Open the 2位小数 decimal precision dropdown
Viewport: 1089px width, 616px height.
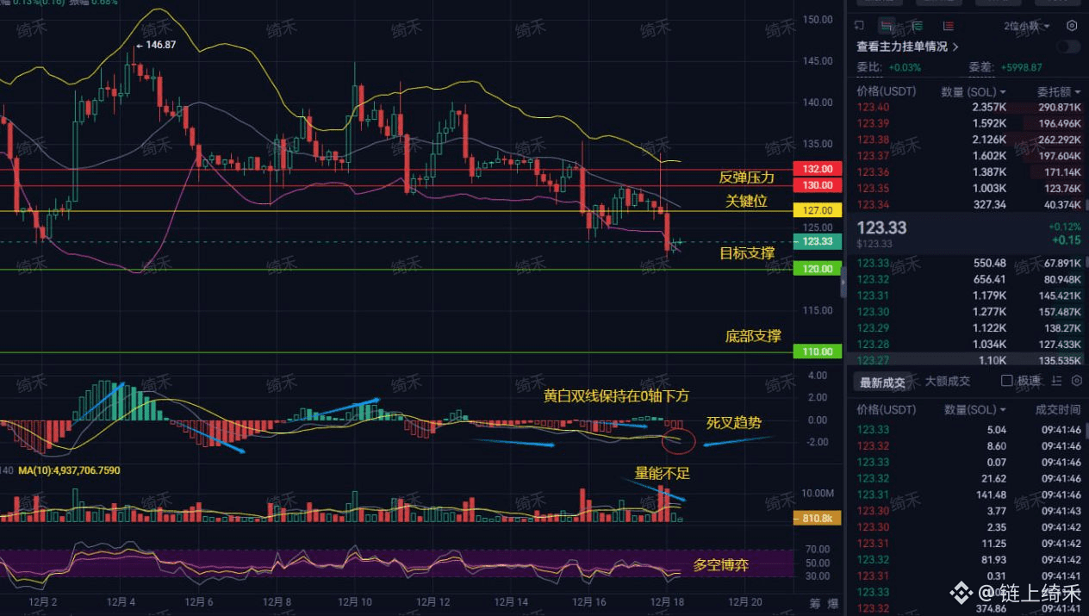click(1027, 26)
